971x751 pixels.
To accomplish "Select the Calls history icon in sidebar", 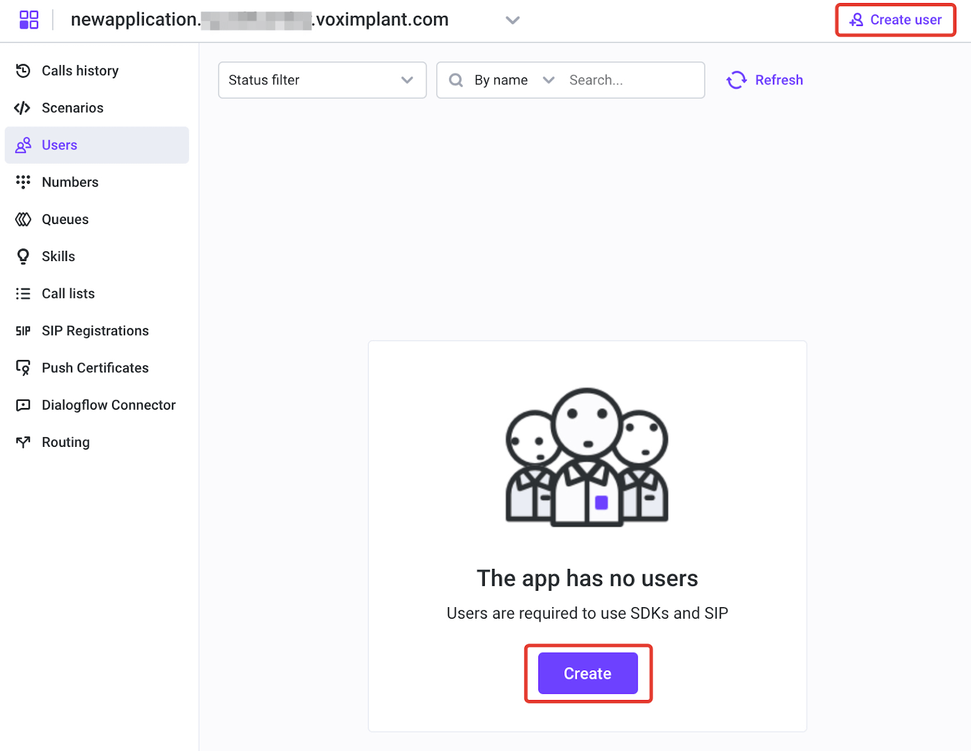I will [23, 70].
